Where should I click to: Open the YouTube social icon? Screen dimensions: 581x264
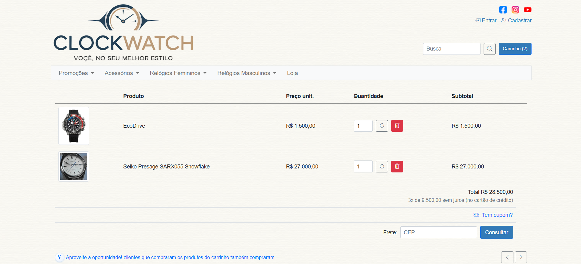tap(528, 10)
